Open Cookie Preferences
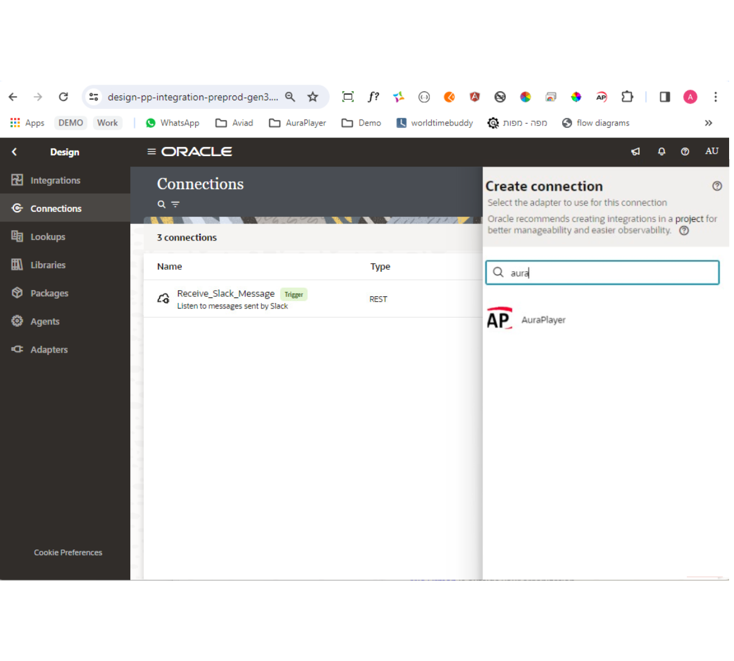The height and width of the screenshot is (661, 734). 68,553
